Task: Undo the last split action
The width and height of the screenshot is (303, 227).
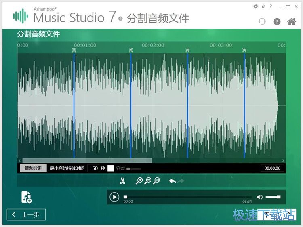Action: click(x=172, y=181)
